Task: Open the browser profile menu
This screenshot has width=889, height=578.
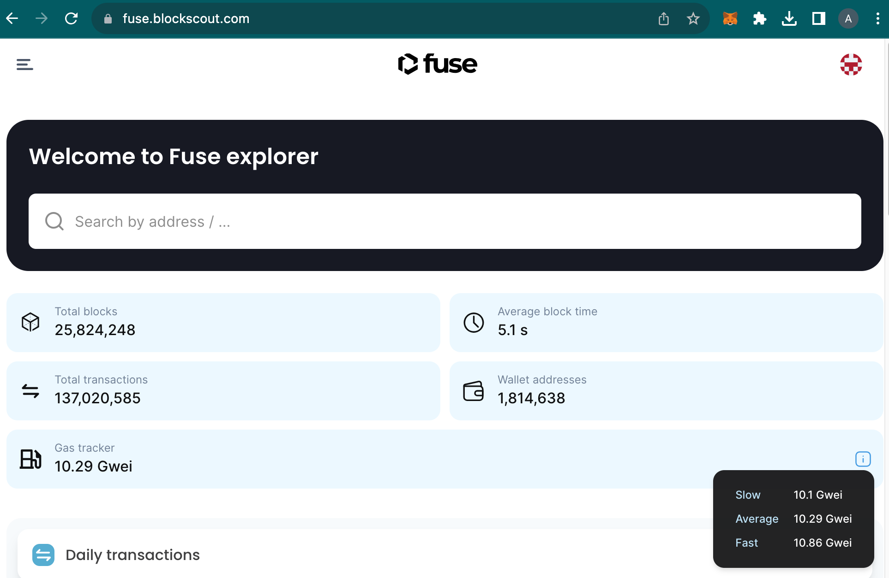Action: point(848,18)
